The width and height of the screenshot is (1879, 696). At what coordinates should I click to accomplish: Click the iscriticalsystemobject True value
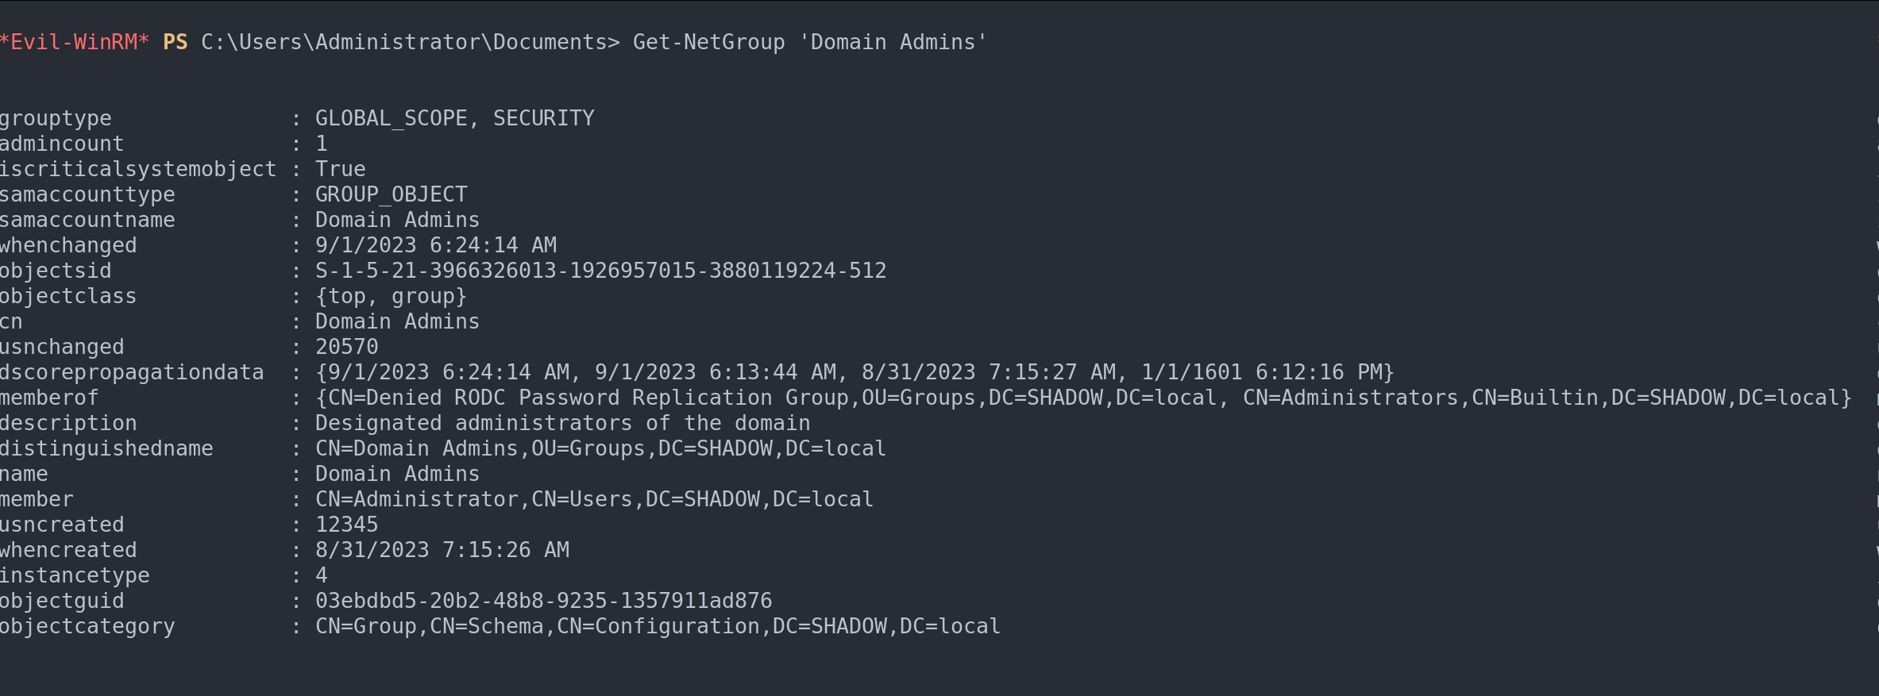340,169
